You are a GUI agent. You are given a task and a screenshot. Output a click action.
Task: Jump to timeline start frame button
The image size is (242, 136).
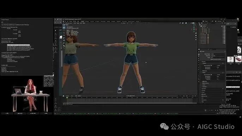pos(127,96)
